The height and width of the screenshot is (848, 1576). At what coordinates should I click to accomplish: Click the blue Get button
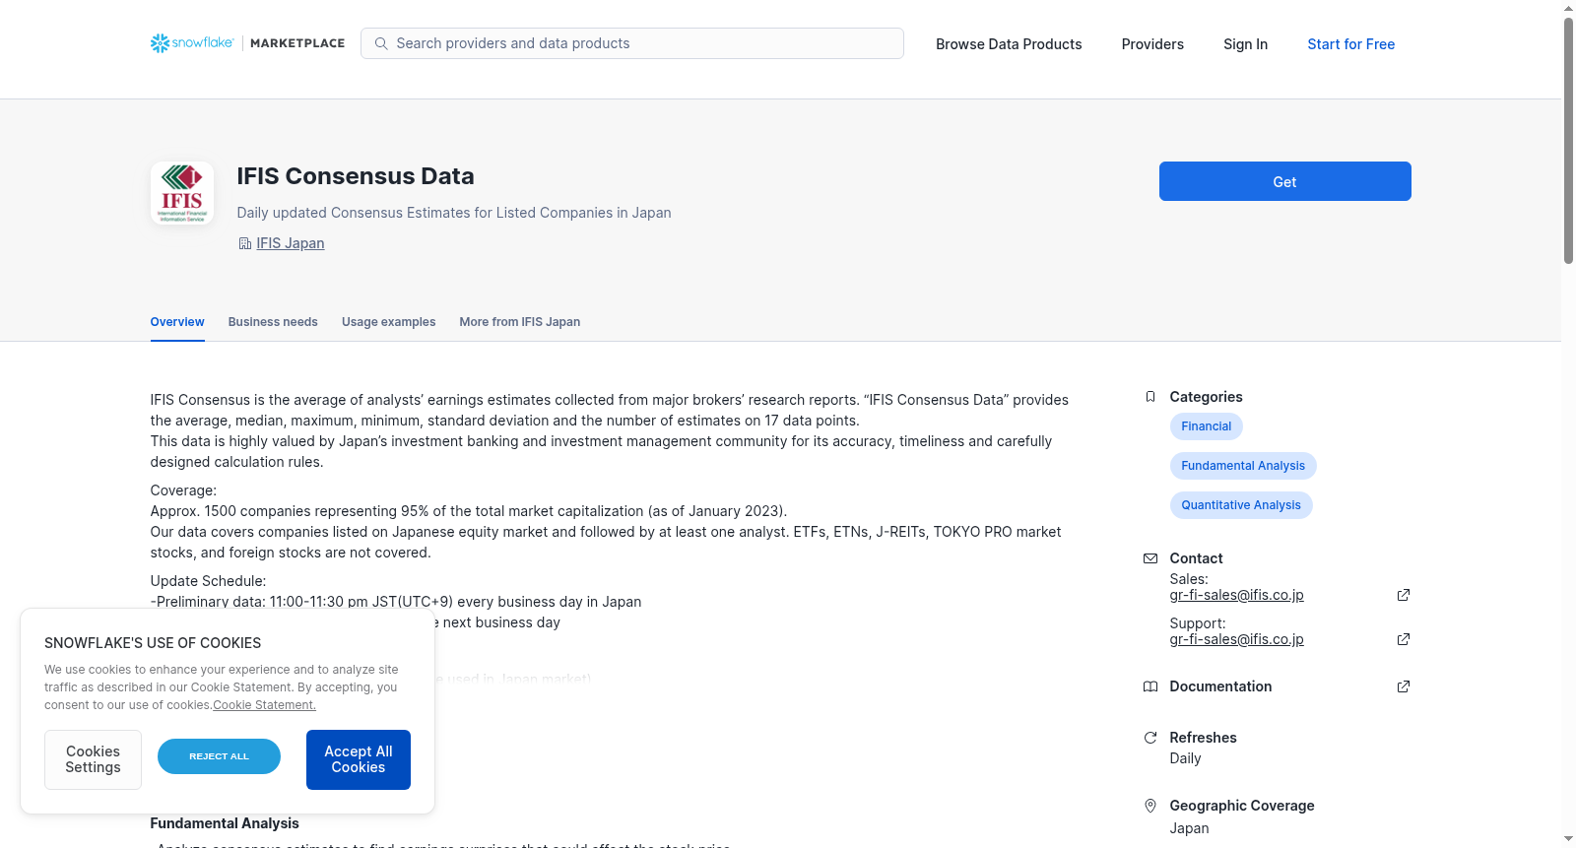[x=1284, y=181]
